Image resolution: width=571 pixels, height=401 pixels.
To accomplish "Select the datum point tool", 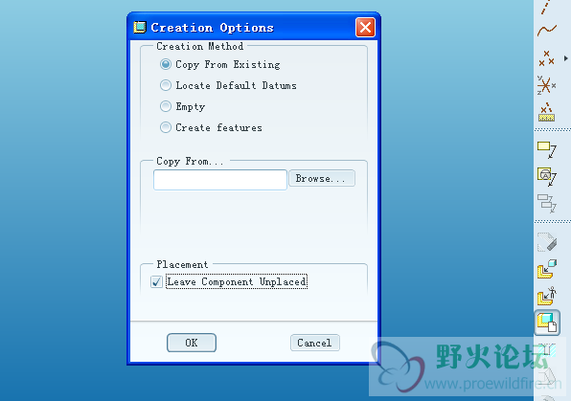I will click(547, 58).
